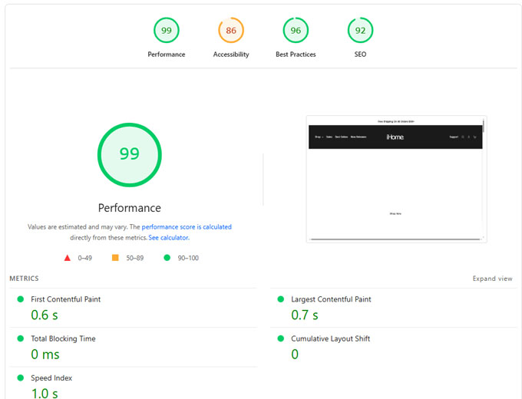
Task: Open the Best Practices gauge showing 96
Action: (x=296, y=31)
